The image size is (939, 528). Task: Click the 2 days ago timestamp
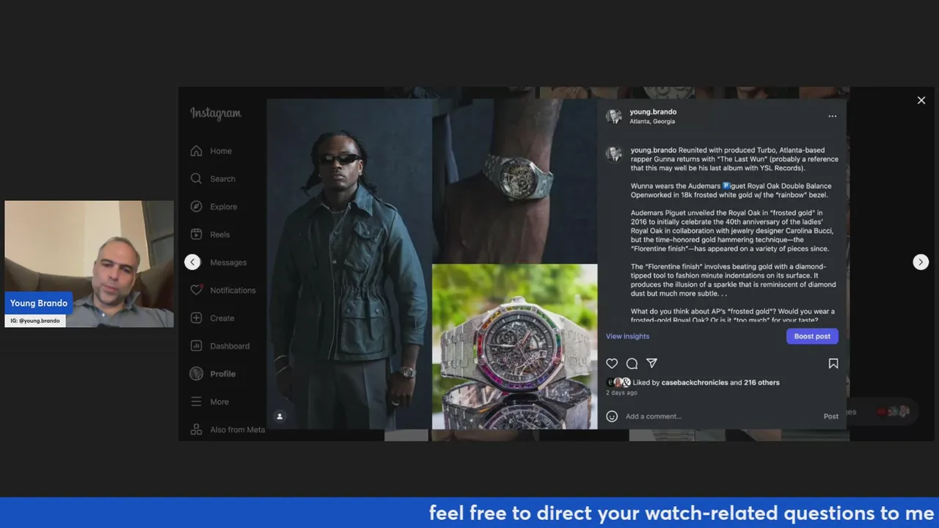(621, 393)
